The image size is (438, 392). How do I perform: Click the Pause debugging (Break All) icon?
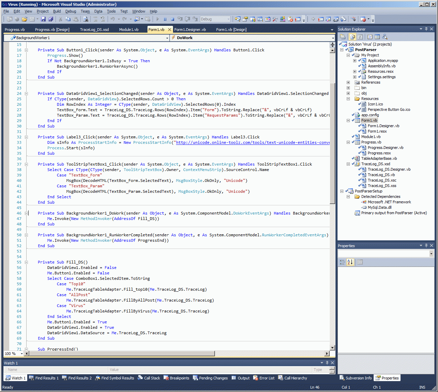pyautogui.click(x=165, y=19)
